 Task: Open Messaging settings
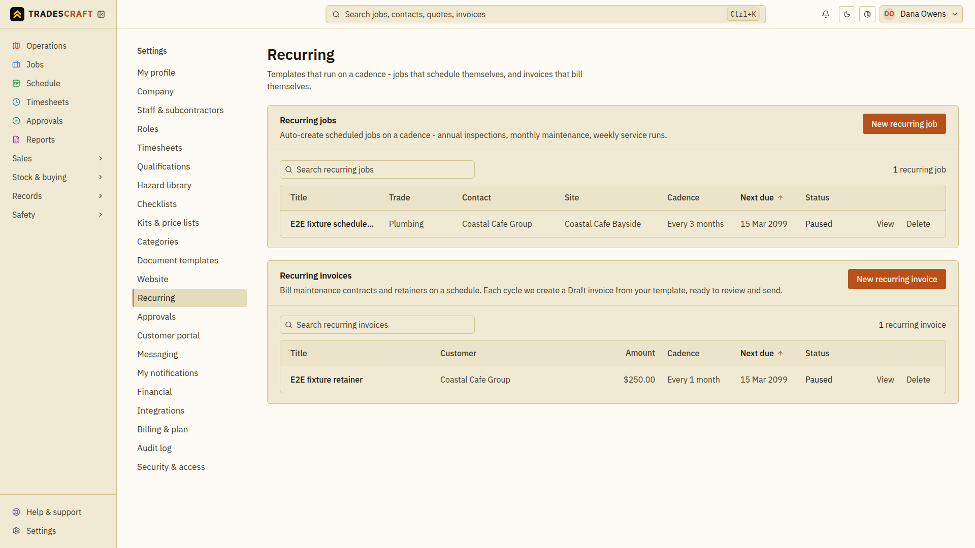pyautogui.click(x=189, y=354)
